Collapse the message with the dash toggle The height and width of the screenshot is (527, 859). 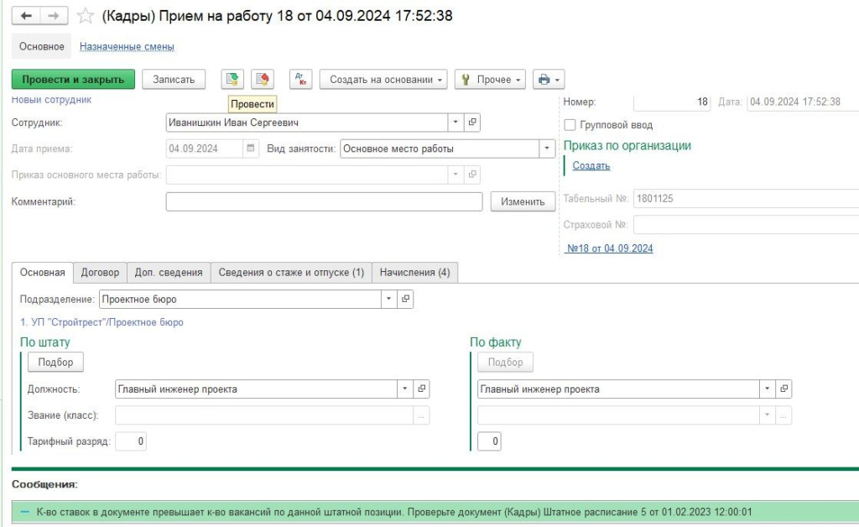tap(24, 511)
